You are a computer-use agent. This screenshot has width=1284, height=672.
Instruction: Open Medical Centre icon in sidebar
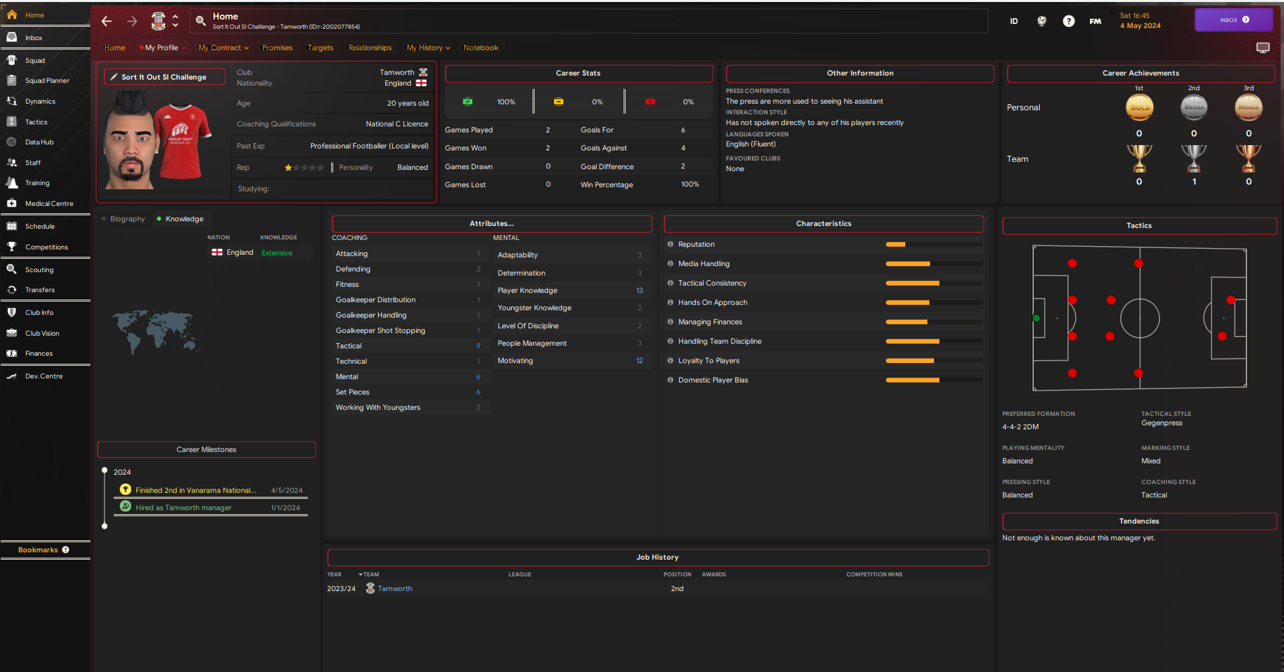coord(12,203)
